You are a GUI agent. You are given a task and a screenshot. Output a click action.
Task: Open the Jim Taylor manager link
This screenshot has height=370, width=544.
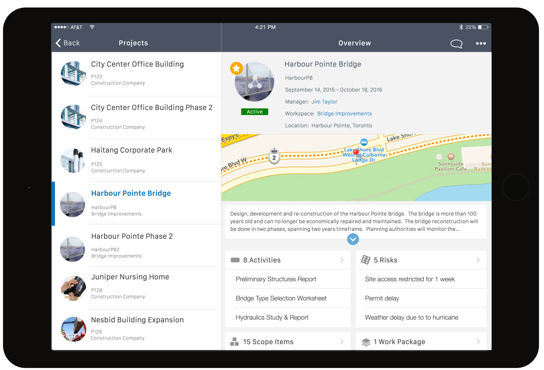pos(324,102)
